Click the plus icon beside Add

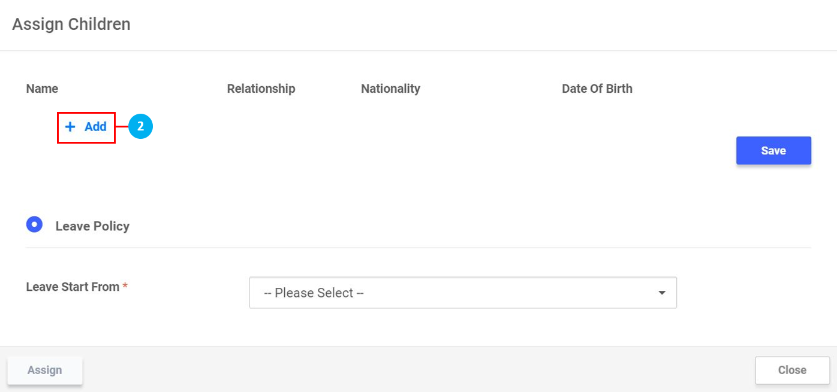(70, 127)
